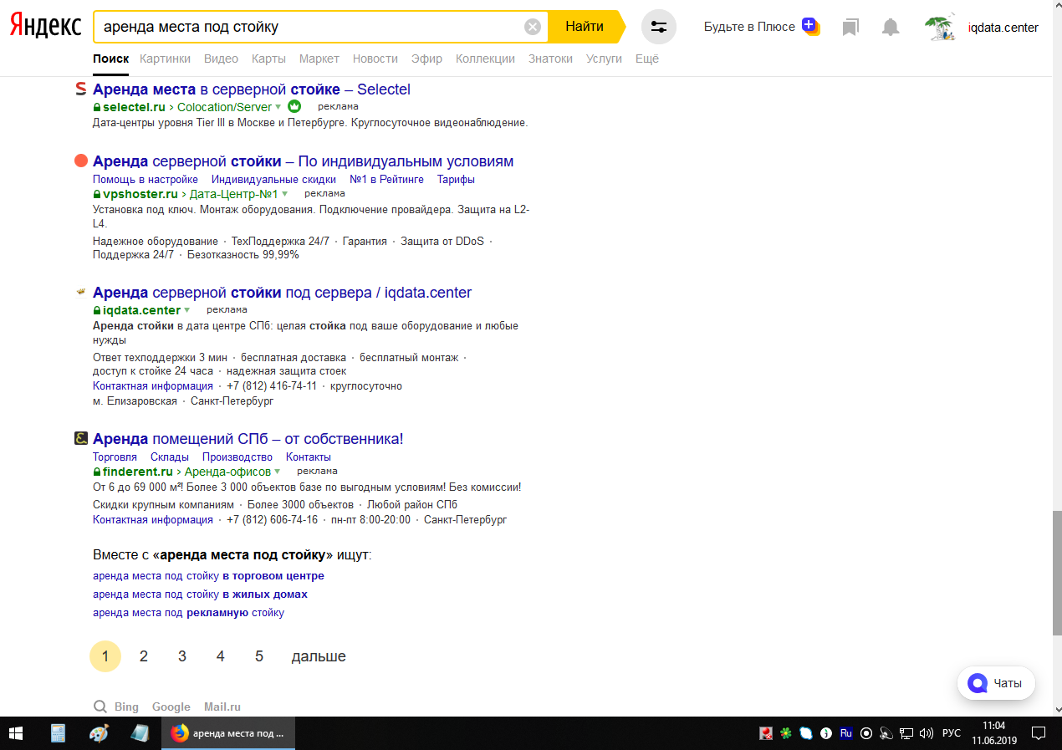Open the Ещё menu in search tabs
Viewport: 1062px width, 750px height.
coord(647,59)
